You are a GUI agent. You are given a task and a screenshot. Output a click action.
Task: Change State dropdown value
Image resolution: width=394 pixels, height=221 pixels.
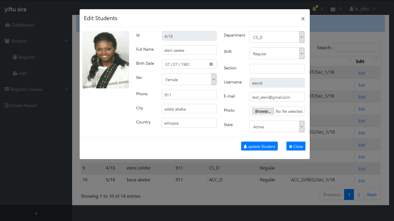(x=277, y=127)
